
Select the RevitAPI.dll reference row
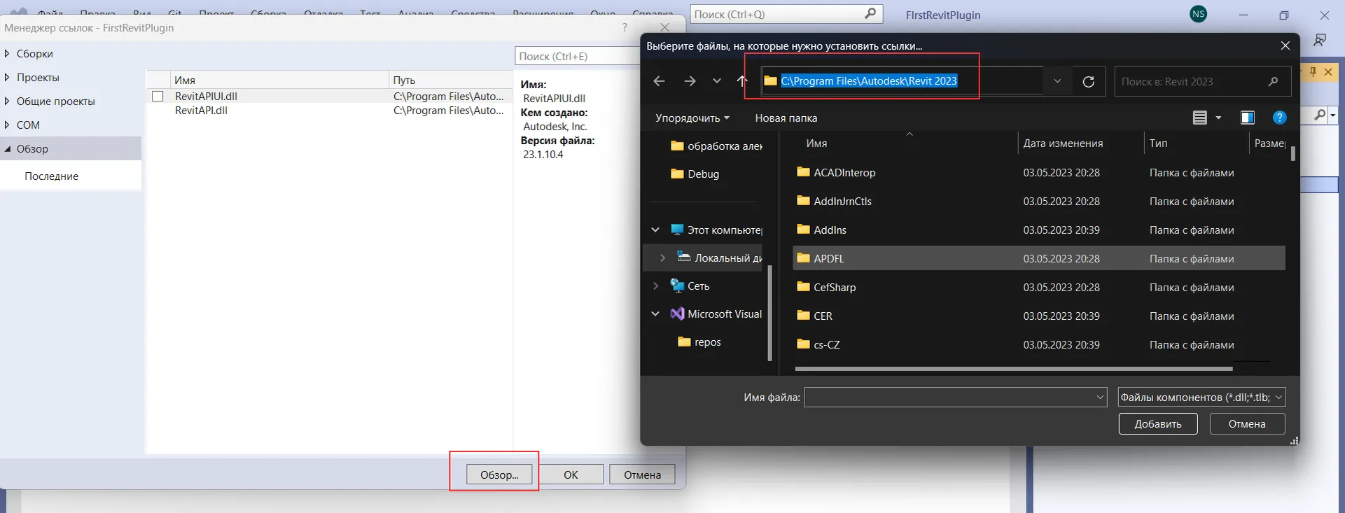[x=329, y=111]
